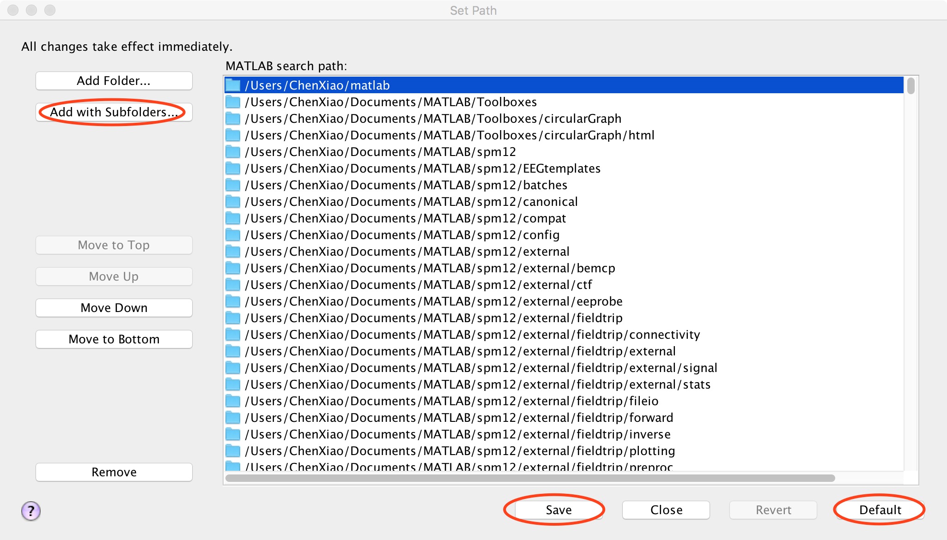Select the spm12/batches path text
Image resolution: width=947 pixels, height=540 pixels.
tap(406, 185)
